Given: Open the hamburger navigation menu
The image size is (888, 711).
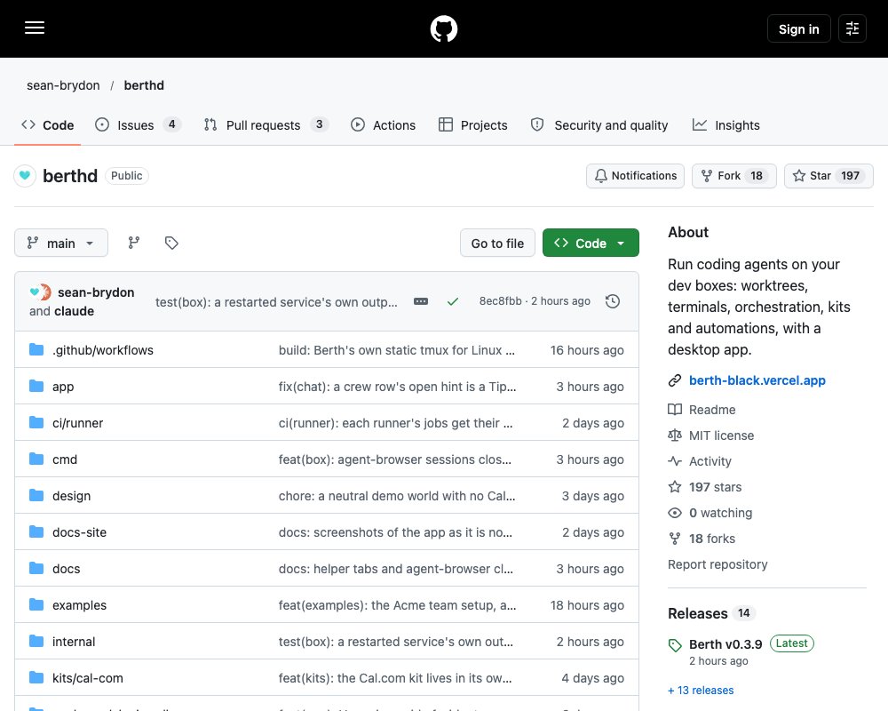Looking at the screenshot, I should coord(35,28).
